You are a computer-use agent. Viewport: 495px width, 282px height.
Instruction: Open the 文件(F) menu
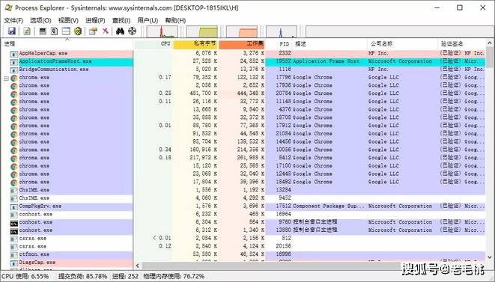point(13,20)
